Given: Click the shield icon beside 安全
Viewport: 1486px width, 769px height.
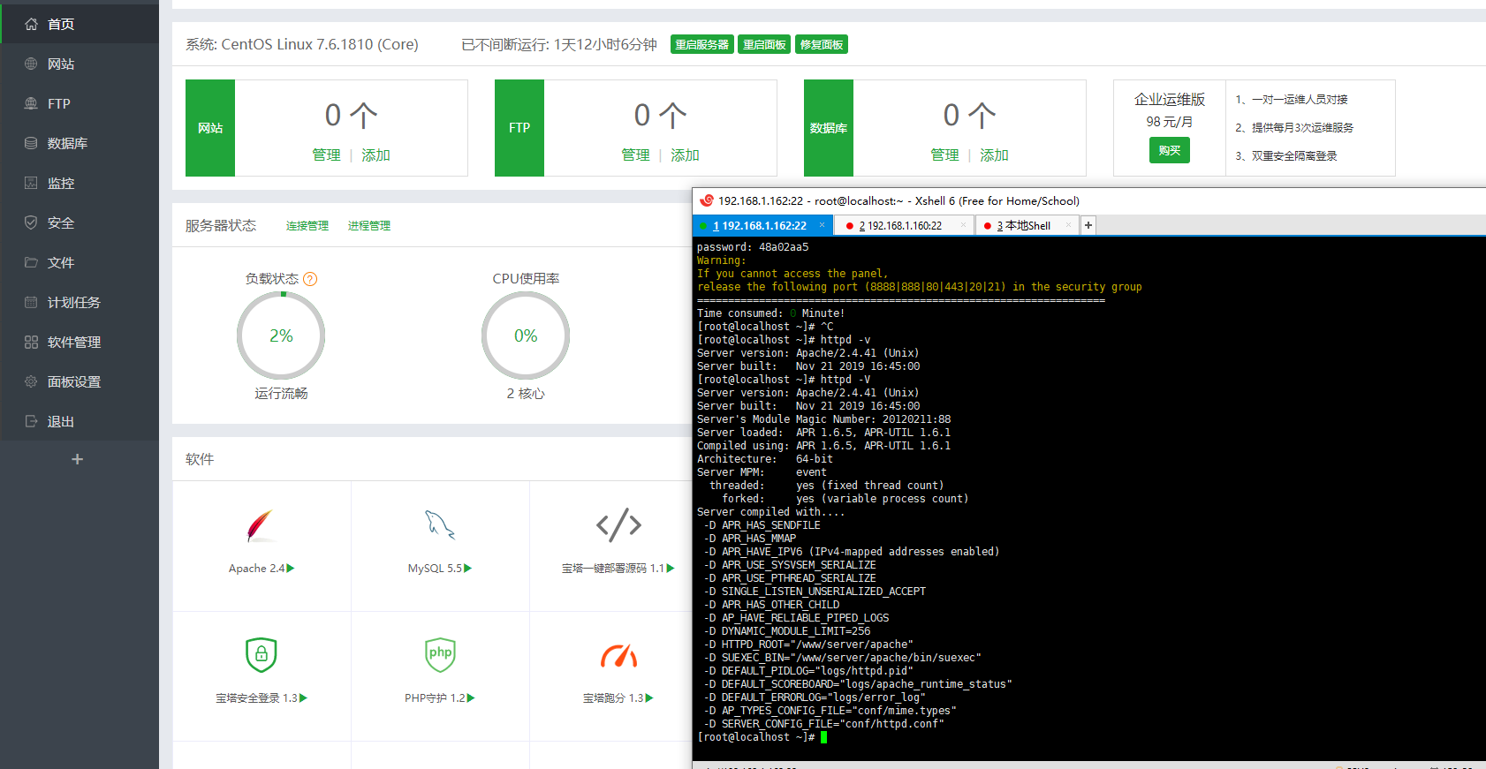Looking at the screenshot, I should pyautogui.click(x=31, y=222).
